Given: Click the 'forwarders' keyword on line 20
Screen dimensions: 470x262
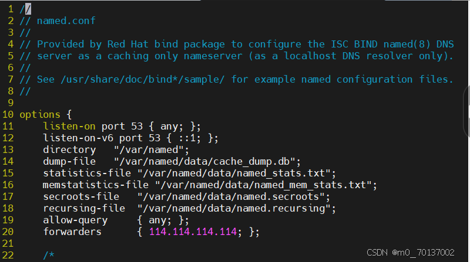Looking at the screenshot, I should coord(72,232).
